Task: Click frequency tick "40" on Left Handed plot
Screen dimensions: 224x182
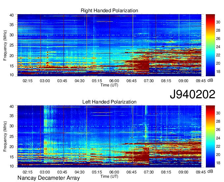Action: [12, 106]
